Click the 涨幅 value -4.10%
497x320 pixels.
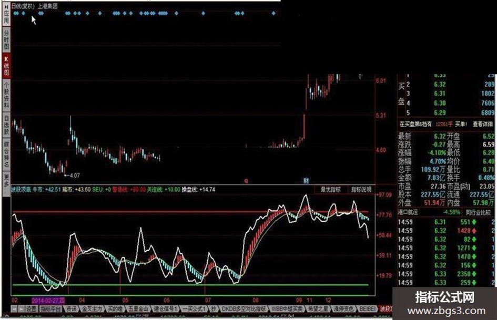(x=436, y=153)
